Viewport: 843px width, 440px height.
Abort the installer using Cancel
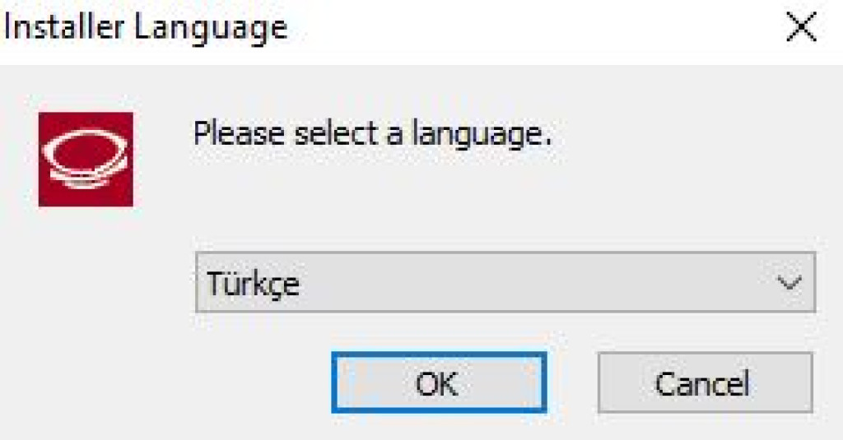705,382
